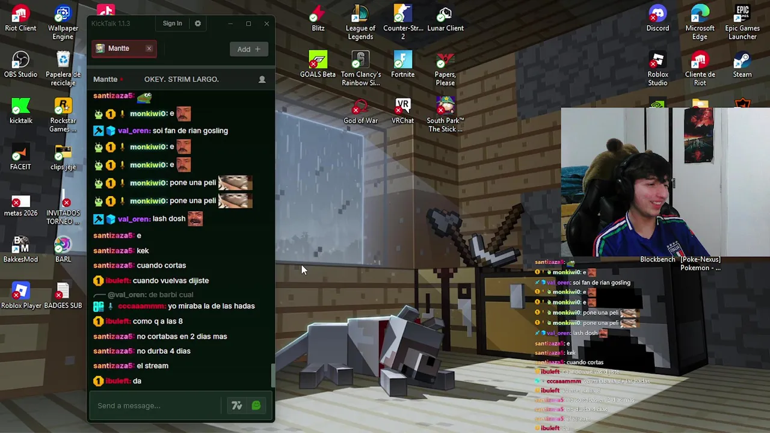Image resolution: width=770 pixels, height=433 pixels.
Task: Click stream title 'OKEY. STRIM LARGO.'
Action: click(181, 79)
